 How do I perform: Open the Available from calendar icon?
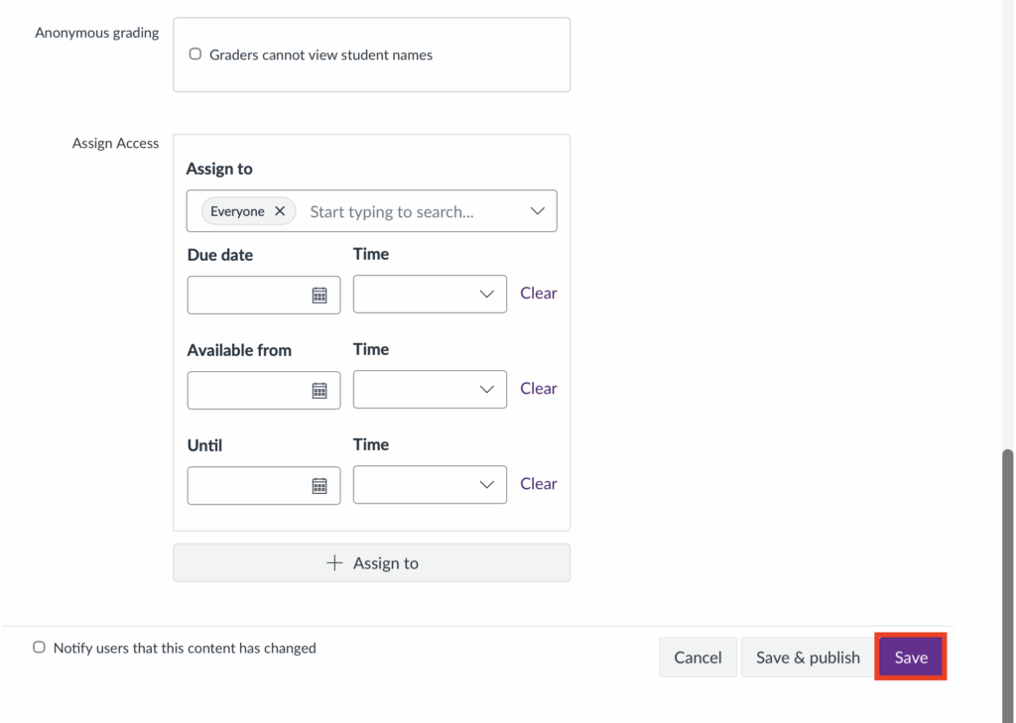tap(319, 390)
